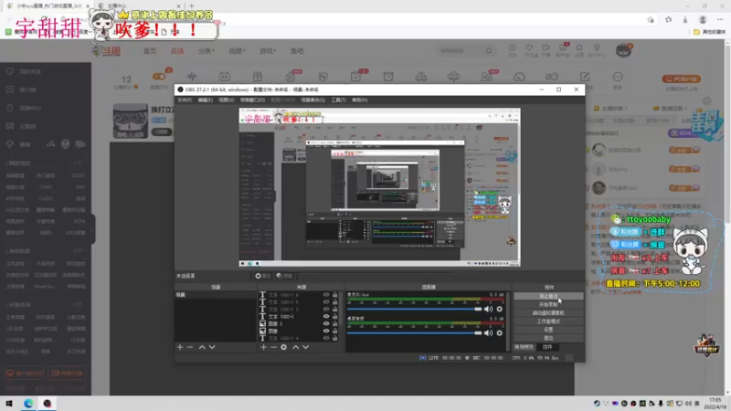This screenshot has width=731, height=411.
Task: Open the pencil edit icon in the Douyu streamer toolbar
Action: (585, 77)
